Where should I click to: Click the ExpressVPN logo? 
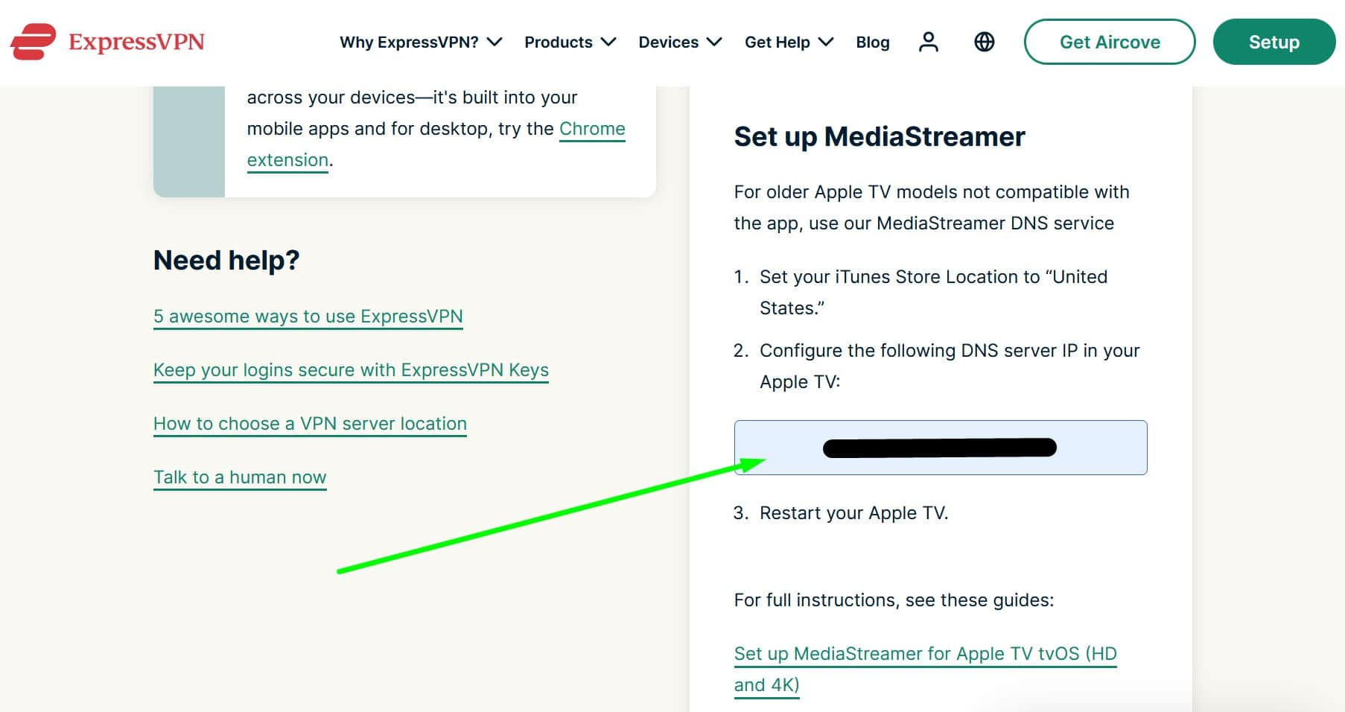point(107,42)
